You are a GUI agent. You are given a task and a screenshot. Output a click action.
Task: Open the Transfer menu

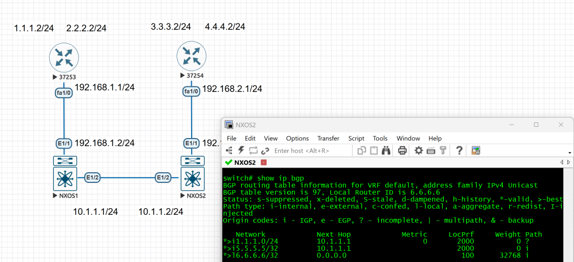point(328,138)
